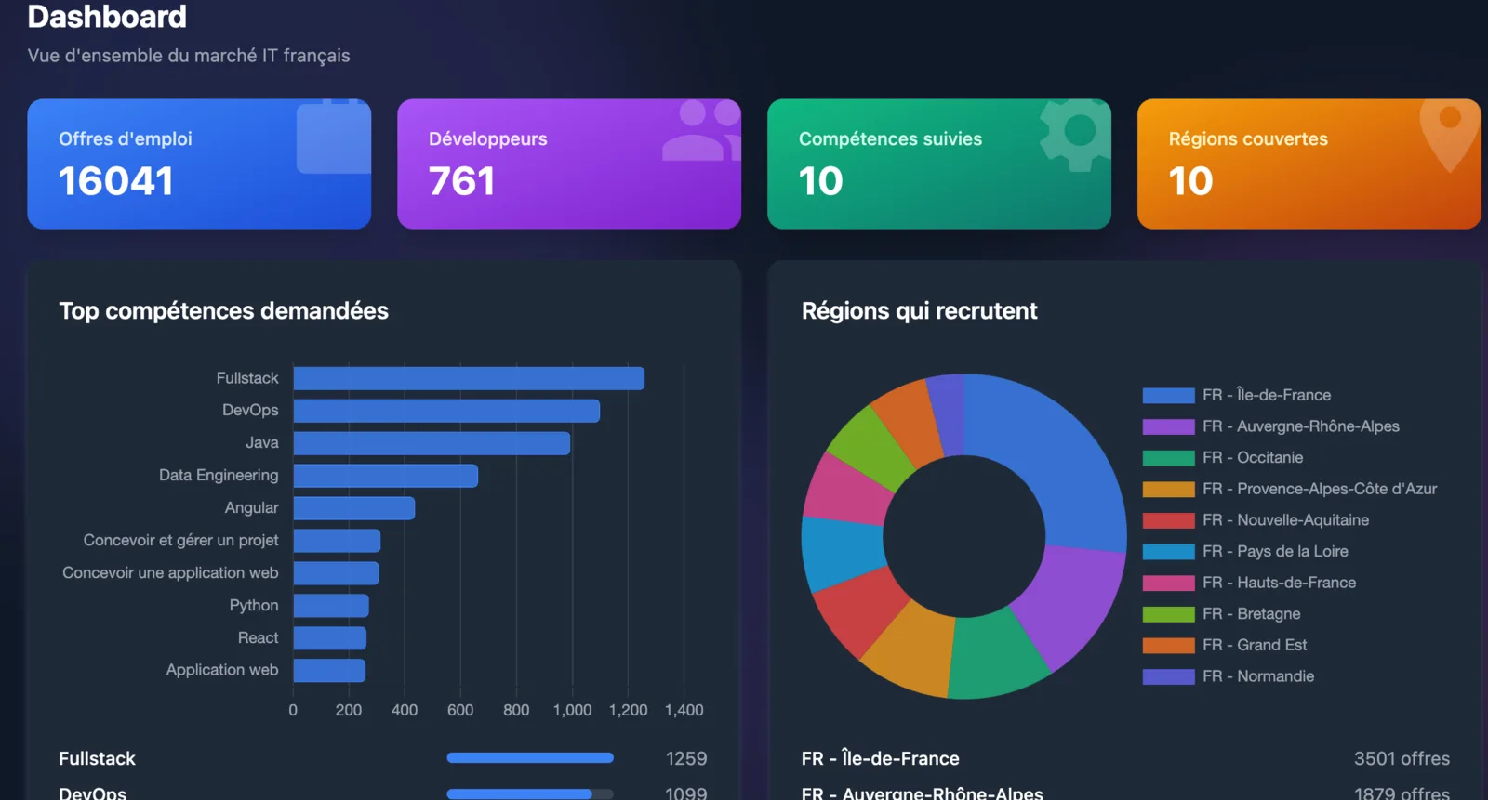
Task: Toggle Bretagne legend color swatch
Action: (1168, 614)
